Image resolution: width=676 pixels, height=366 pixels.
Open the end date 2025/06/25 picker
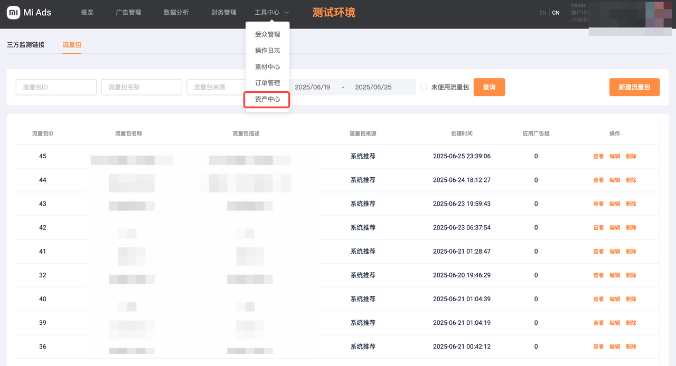[373, 87]
